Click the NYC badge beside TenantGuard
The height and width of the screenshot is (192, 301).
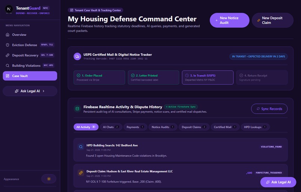(46, 8)
